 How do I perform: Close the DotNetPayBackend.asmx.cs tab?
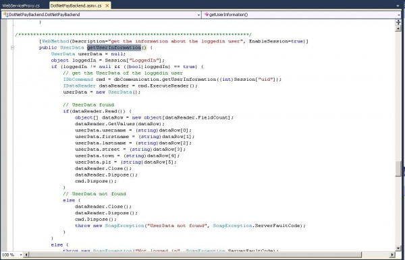coord(107,5)
